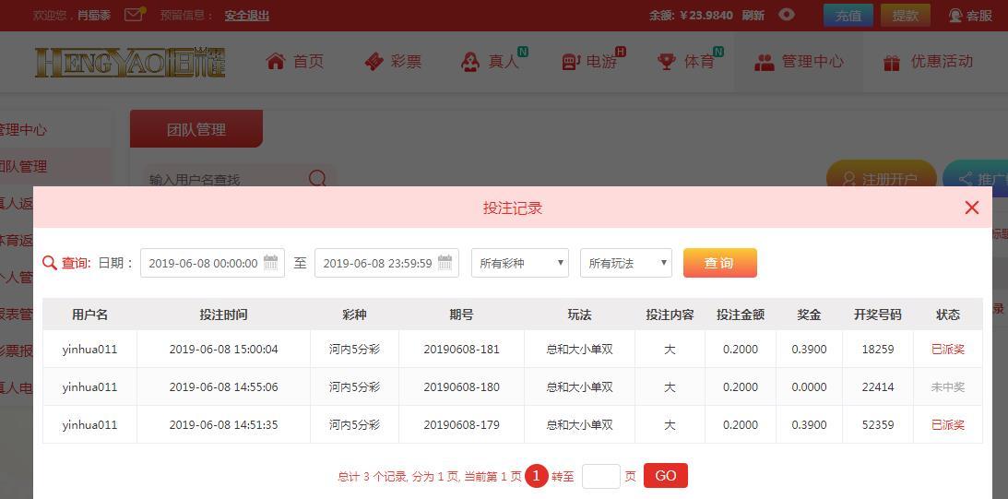Screen dimensions: 1008x499
Task: Toggle balance visibility eye icon
Action: [787, 15]
